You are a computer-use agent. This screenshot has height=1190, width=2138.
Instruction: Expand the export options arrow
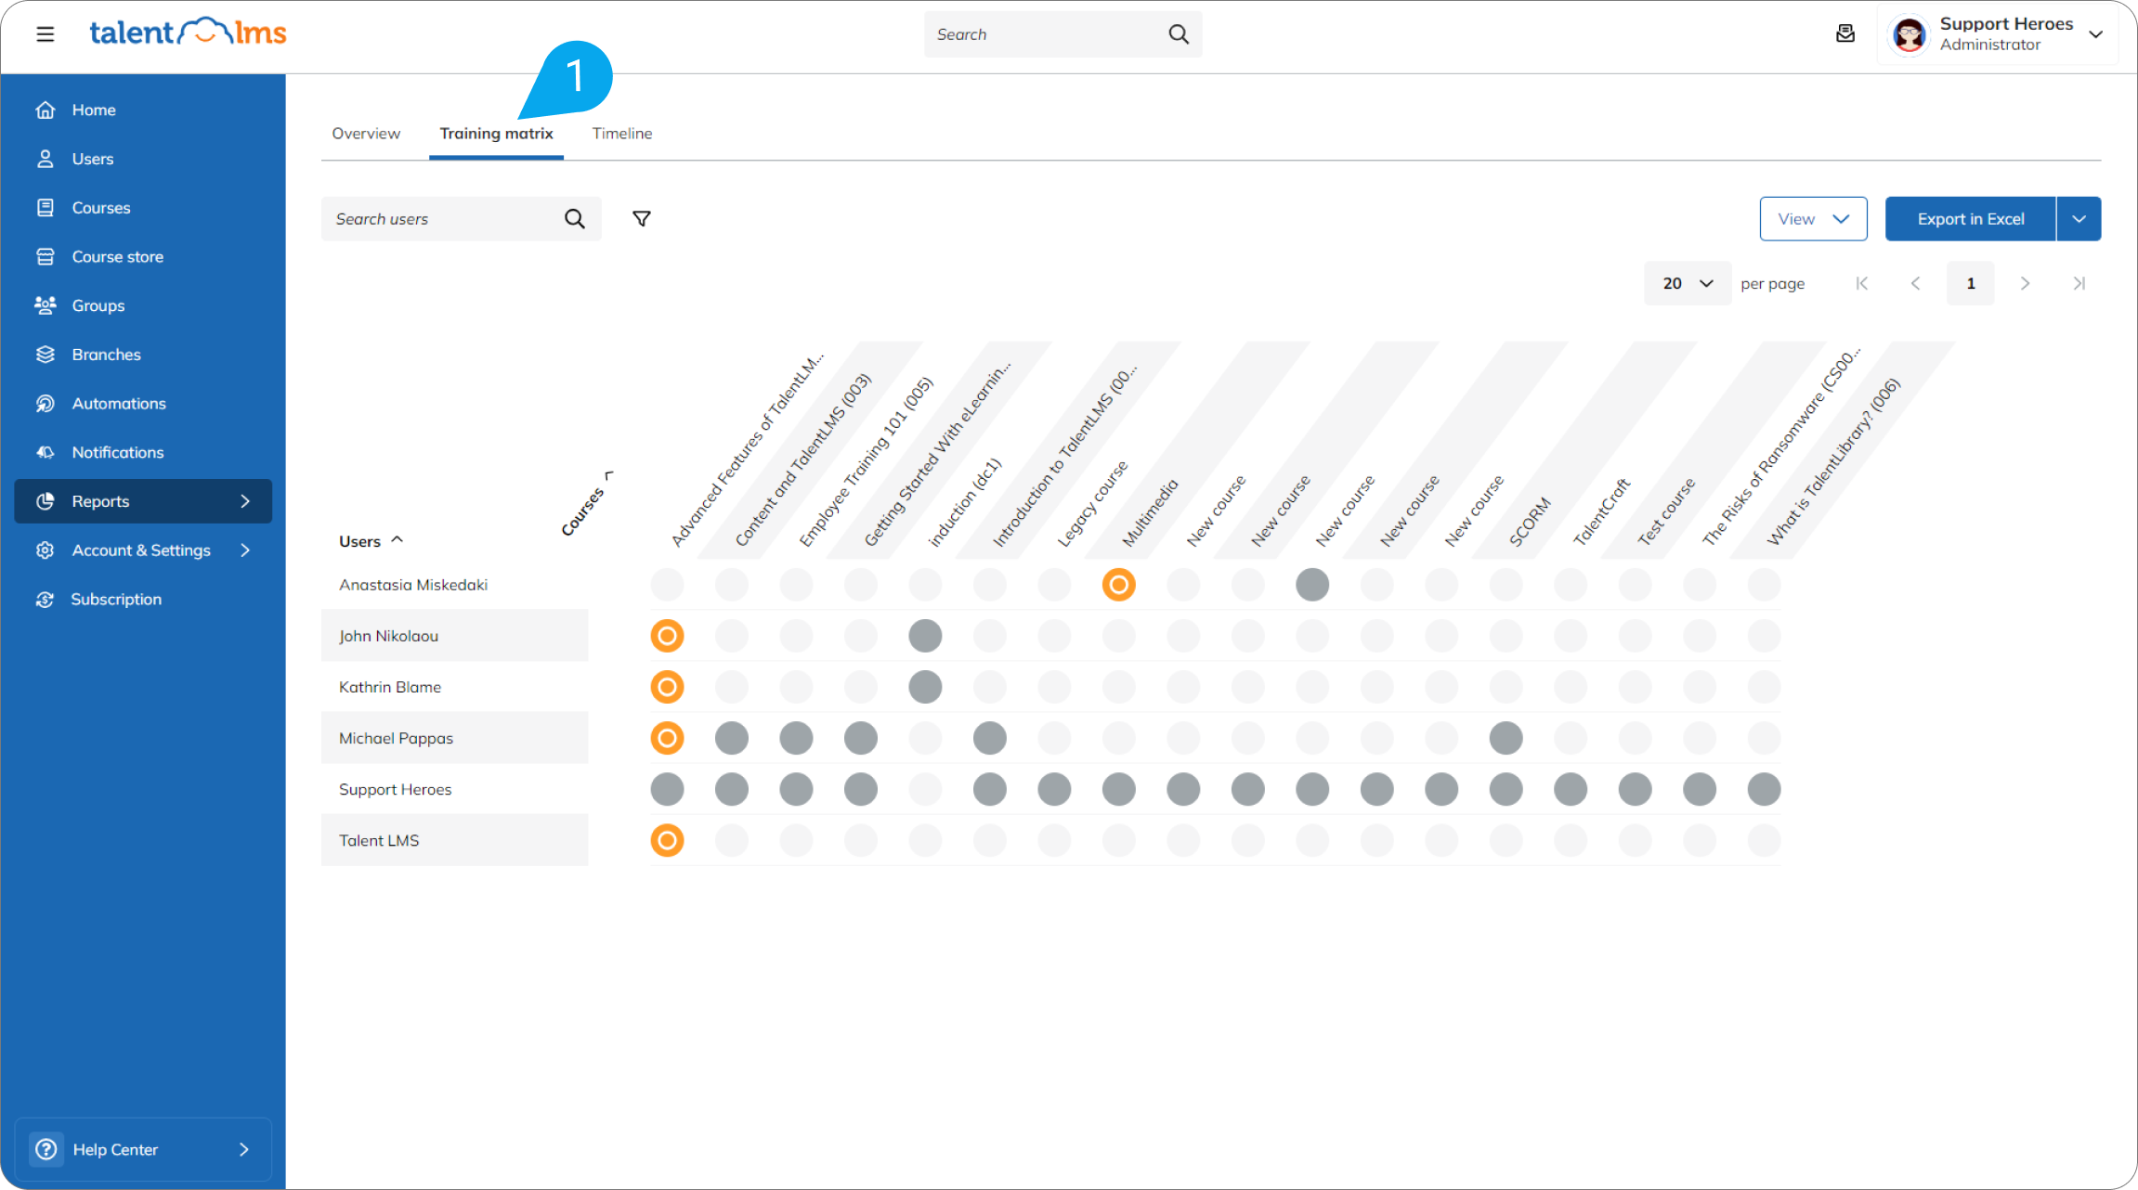(x=2079, y=219)
